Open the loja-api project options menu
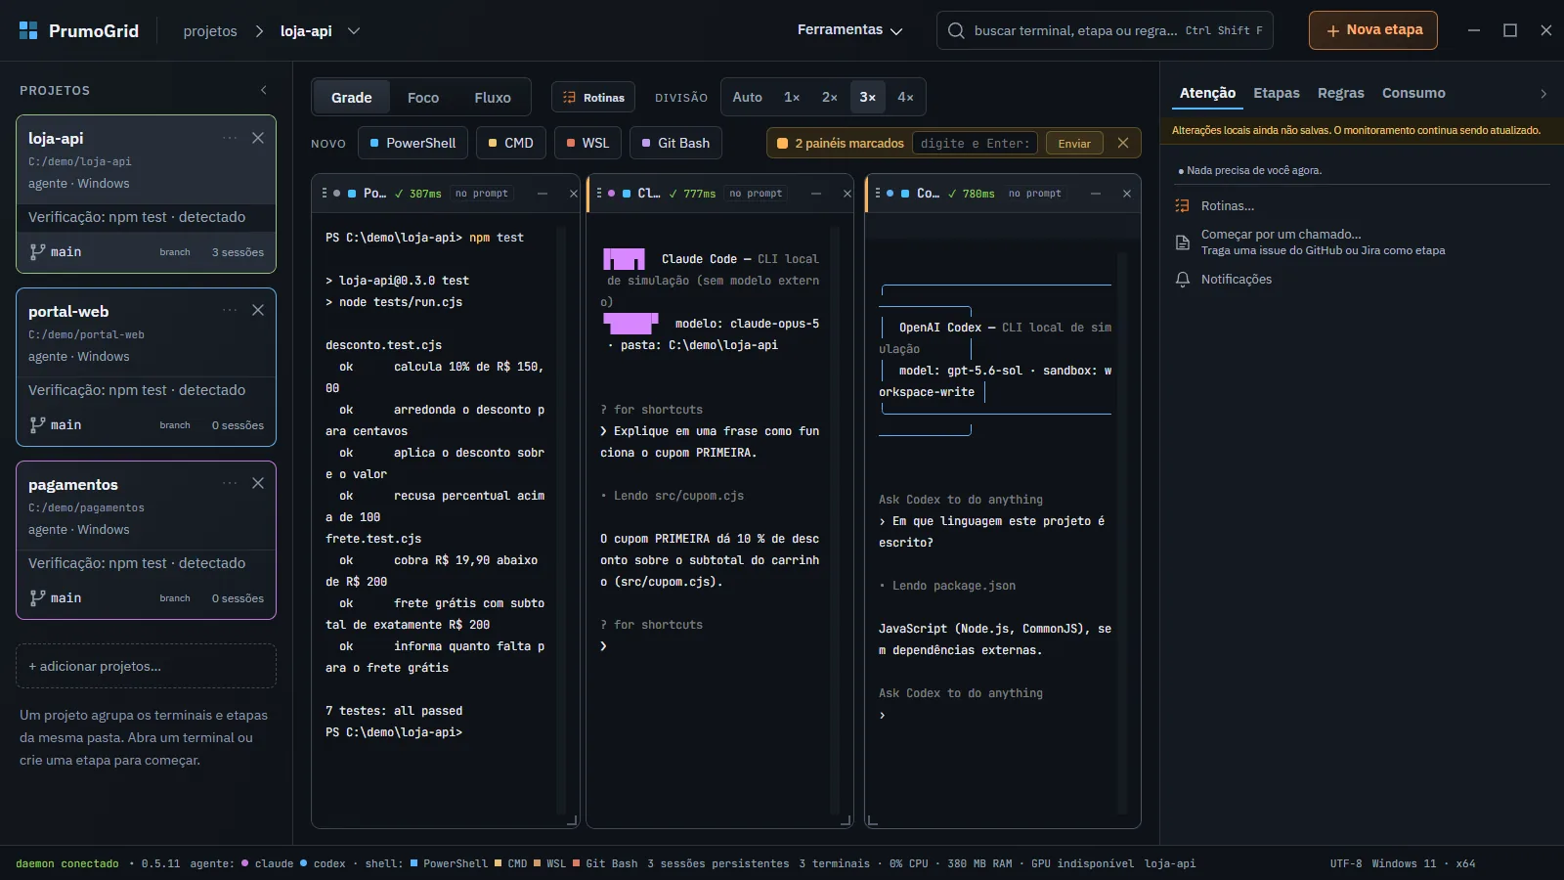Image resolution: width=1564 pixels, height=880 pixels. tap(230, 138)
